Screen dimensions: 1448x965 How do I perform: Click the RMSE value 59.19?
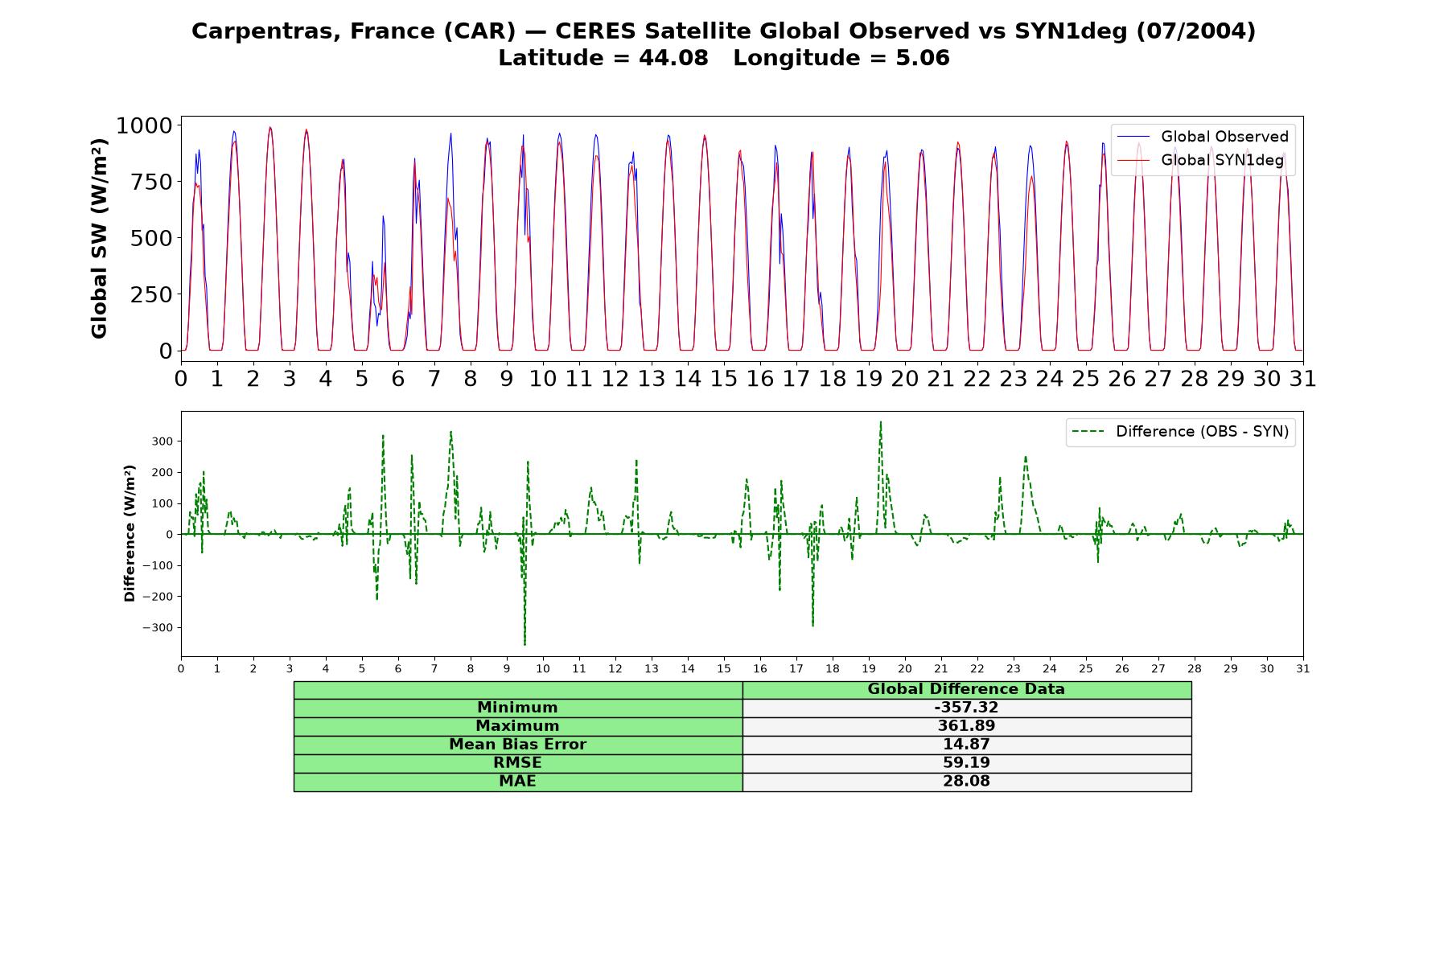coord(966,763)
